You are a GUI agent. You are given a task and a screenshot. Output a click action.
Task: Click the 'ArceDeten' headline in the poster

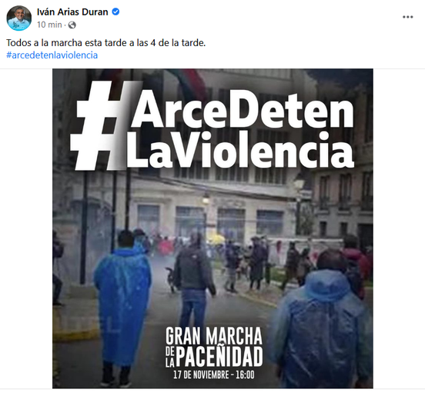(243, 109)
